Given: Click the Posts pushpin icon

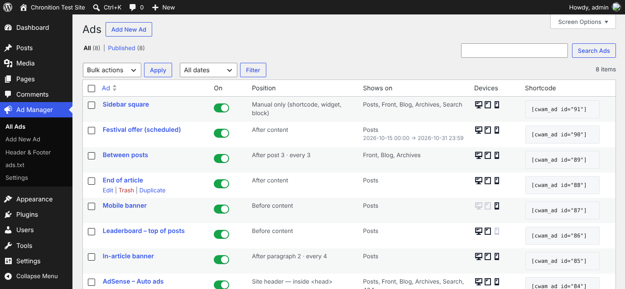Looking at the screenshot, I should 8,48.
